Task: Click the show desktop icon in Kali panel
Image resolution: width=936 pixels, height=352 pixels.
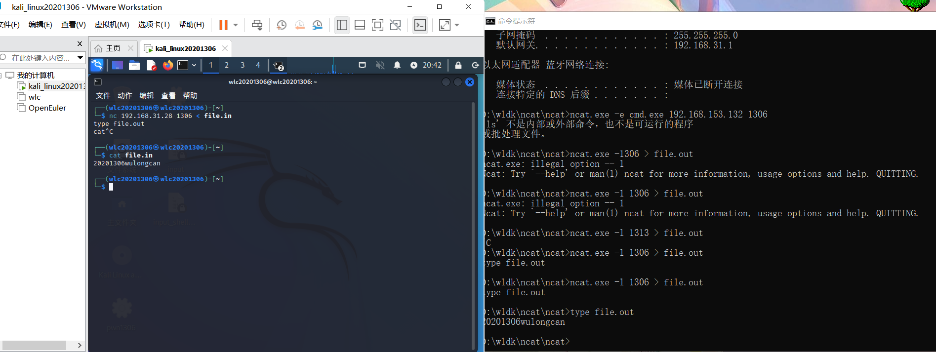Action: (x=118, y=65)
